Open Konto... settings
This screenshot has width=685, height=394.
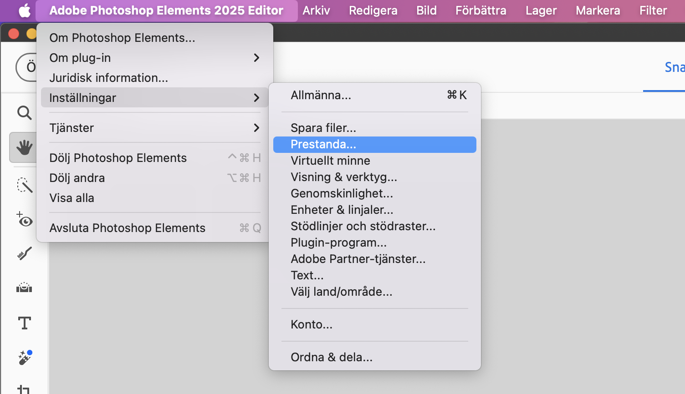coord(375,324)
